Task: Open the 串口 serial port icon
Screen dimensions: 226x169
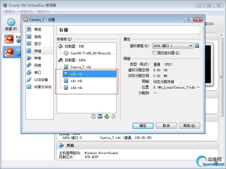Action: (29, 72)
